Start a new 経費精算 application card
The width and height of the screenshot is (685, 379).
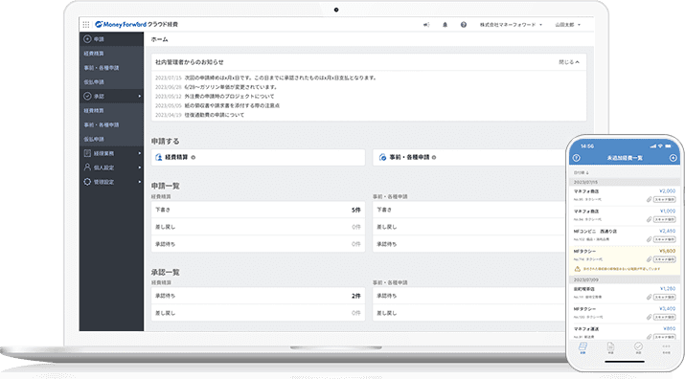(258, 157)
